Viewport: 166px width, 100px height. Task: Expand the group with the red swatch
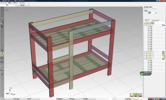[x=145, y=53]
